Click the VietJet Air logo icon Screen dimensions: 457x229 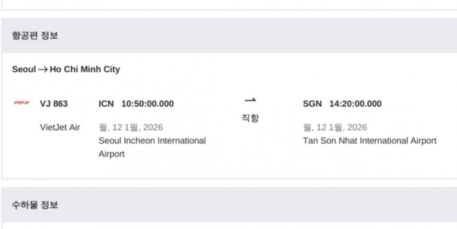coord(21,103)
